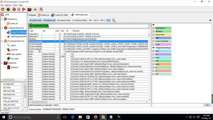Open the Co-reference Editor view
Viewport: 213px width, 120px height.
(x=80, y=20)
